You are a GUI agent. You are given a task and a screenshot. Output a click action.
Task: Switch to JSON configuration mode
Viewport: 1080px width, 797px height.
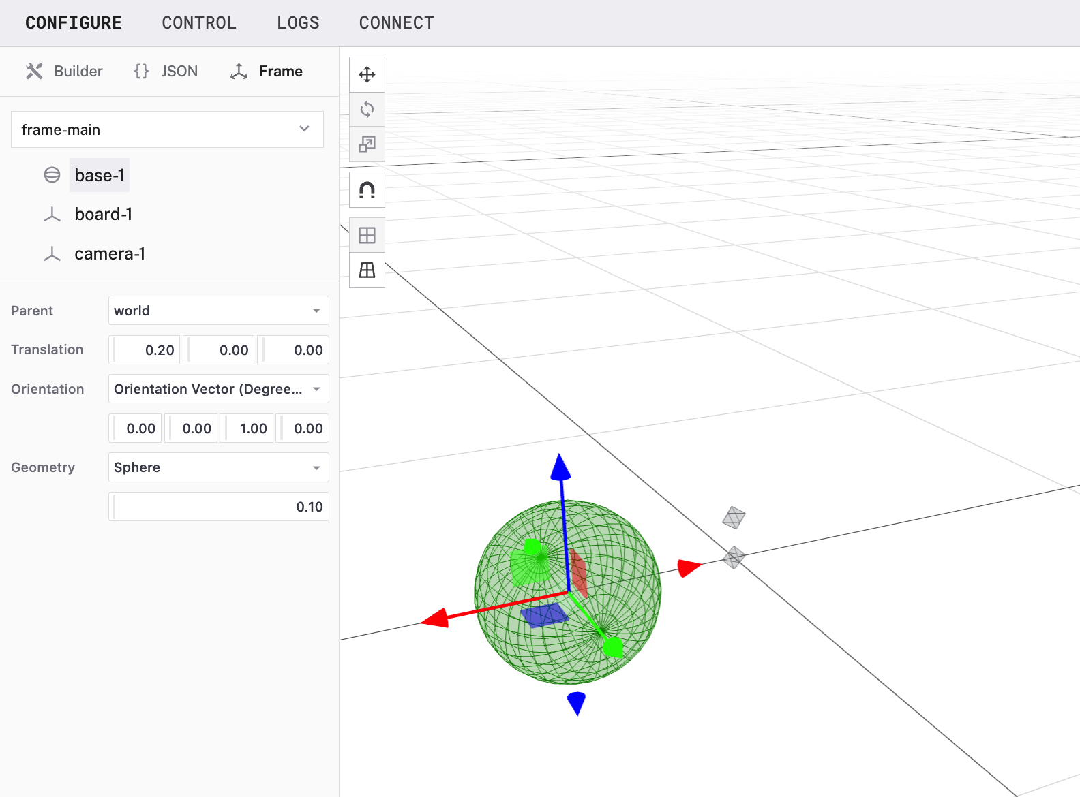pos(166,72)
